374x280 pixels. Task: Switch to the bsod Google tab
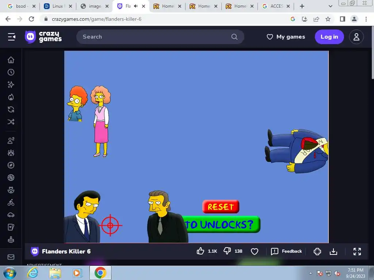coord(21,6)
